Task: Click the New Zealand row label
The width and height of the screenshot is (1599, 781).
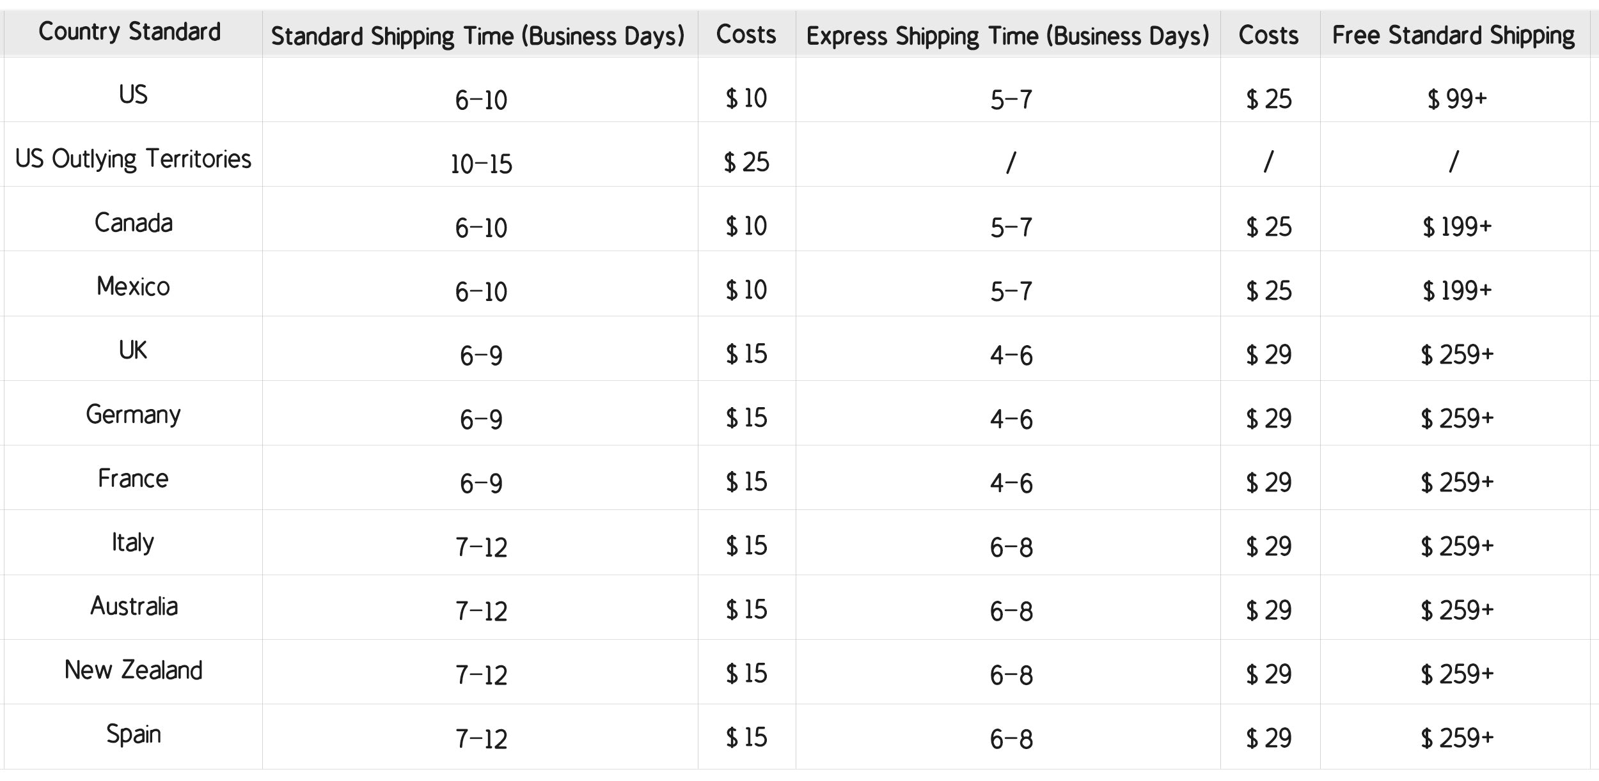Action: 133,670
